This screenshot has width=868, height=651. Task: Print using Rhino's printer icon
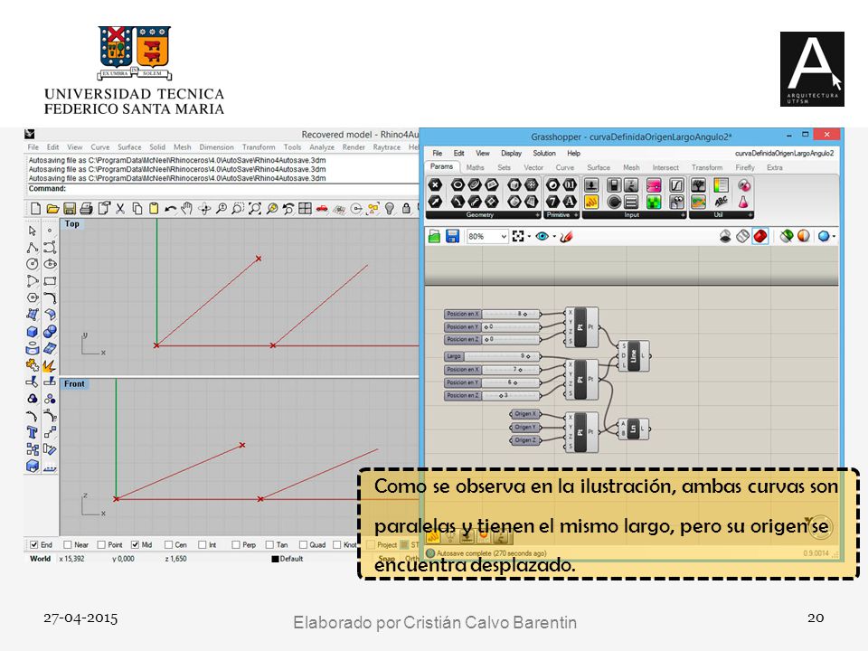tap(86, 209)
